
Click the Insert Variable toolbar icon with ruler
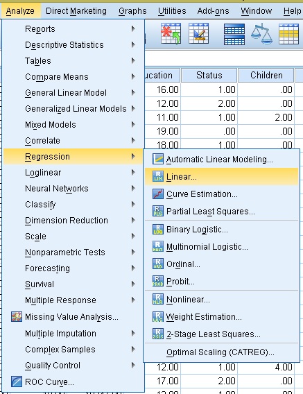pyautogui.click(x=198, y=34)
